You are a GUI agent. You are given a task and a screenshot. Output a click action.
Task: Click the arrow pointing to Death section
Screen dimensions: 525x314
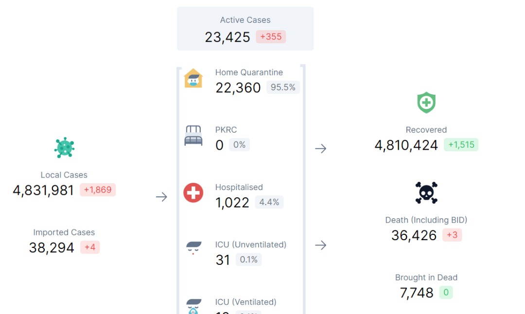coord(321,245)
